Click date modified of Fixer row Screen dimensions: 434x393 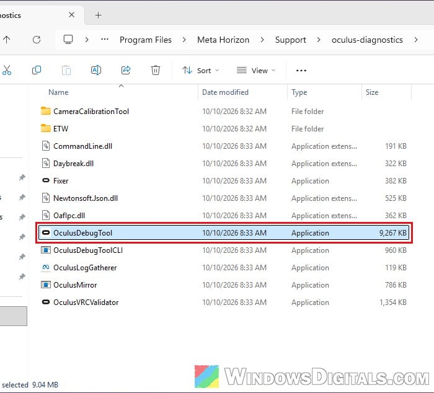pyautogui.click(x=234, y=181)
